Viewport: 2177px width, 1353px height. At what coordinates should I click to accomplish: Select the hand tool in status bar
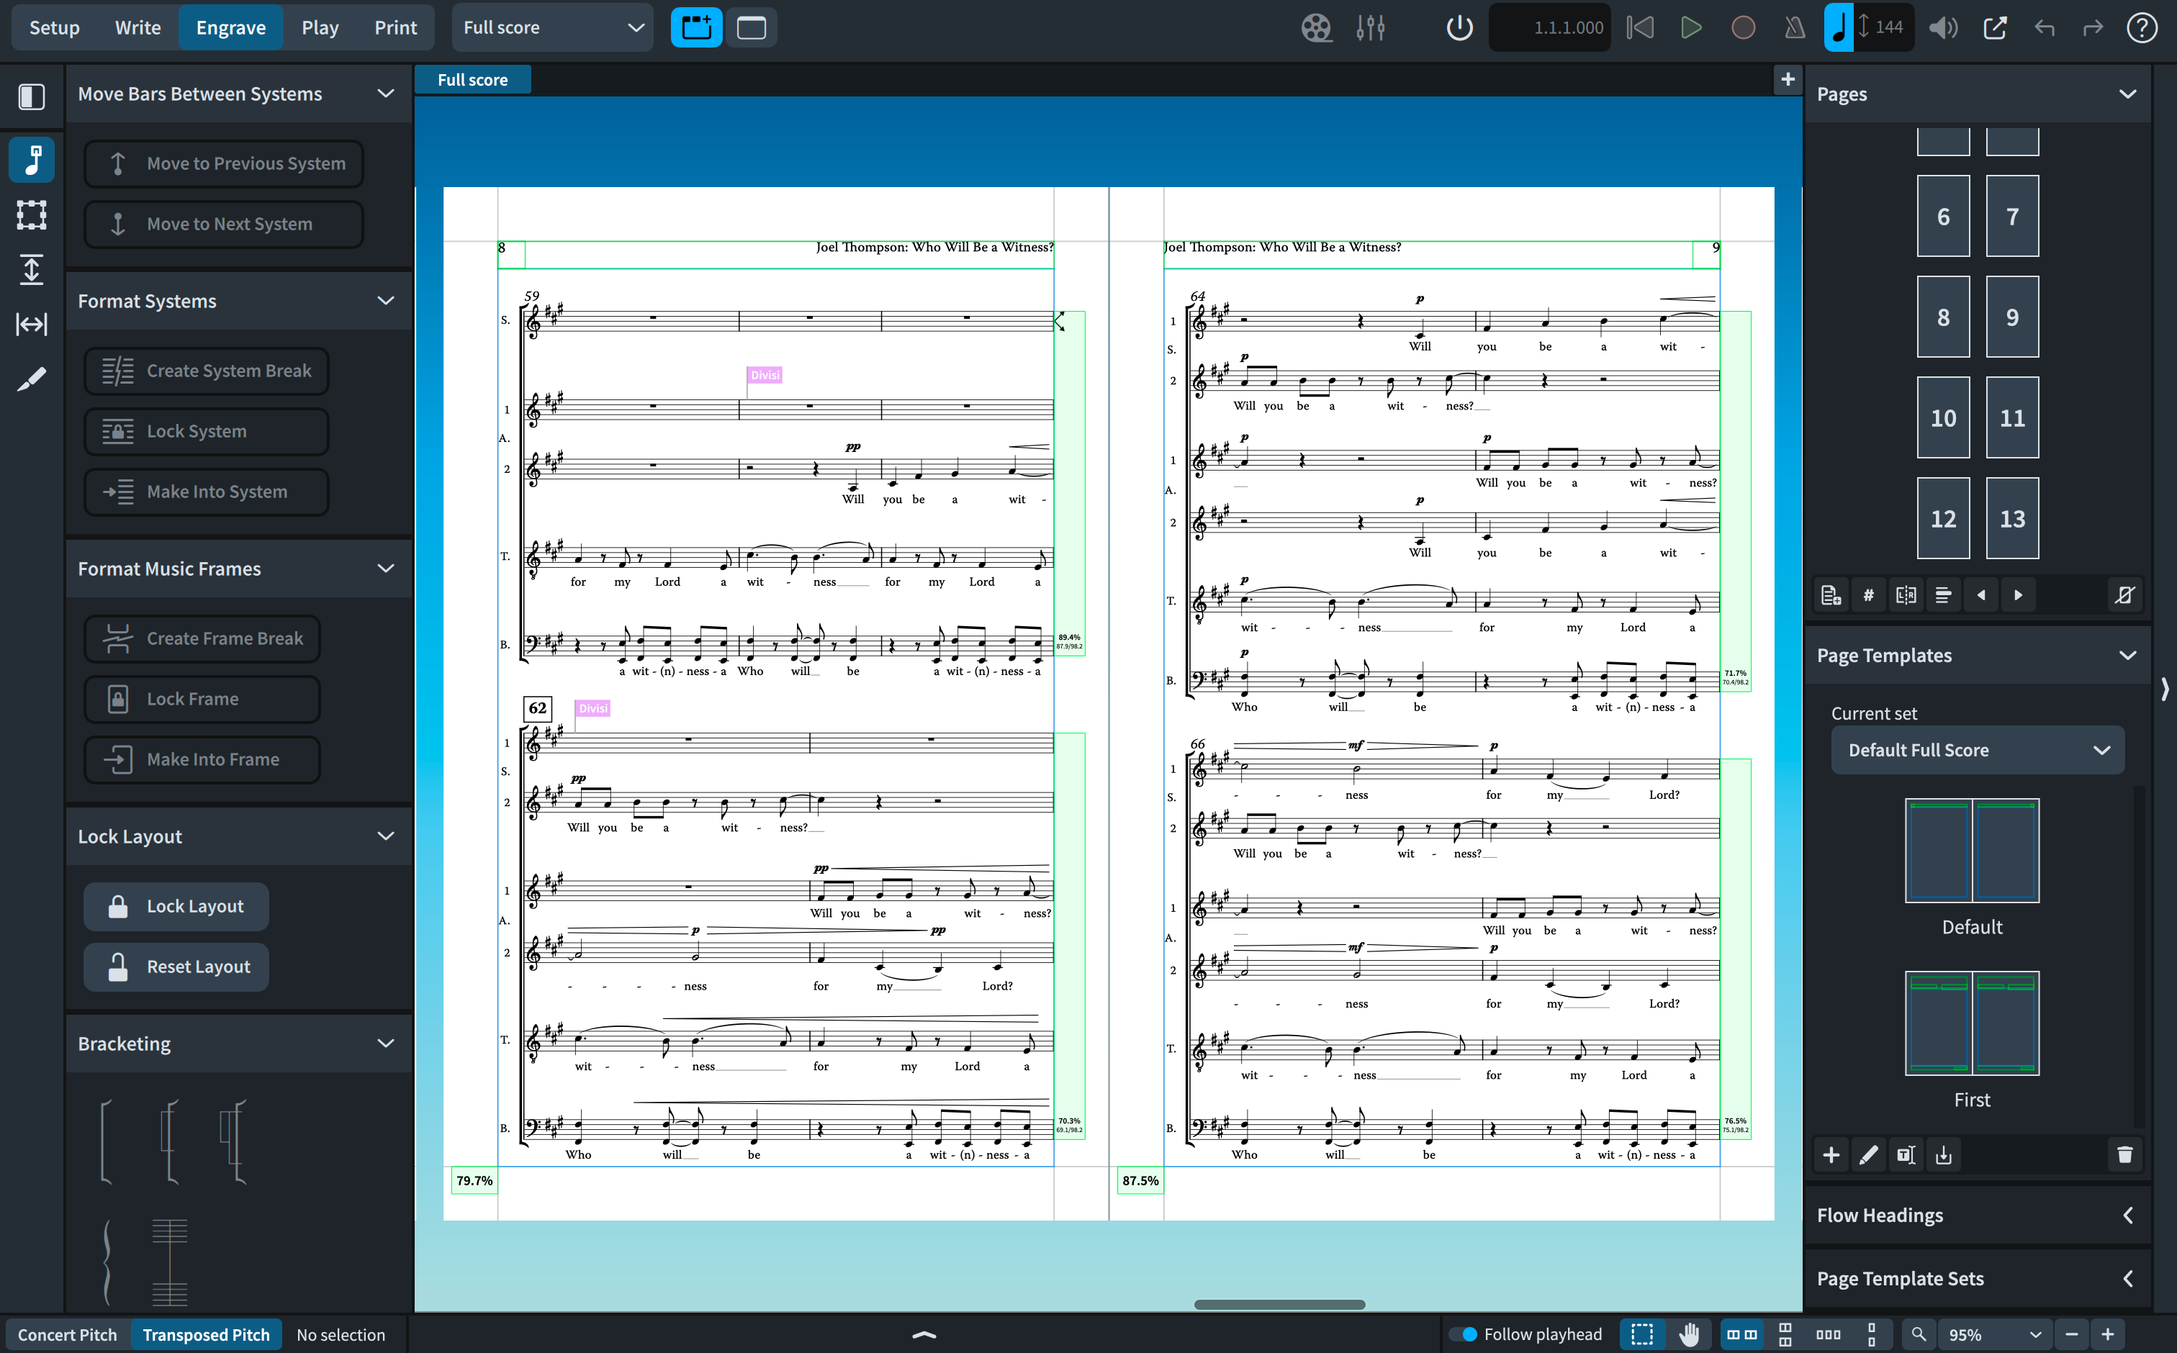pos(1689,1334)
